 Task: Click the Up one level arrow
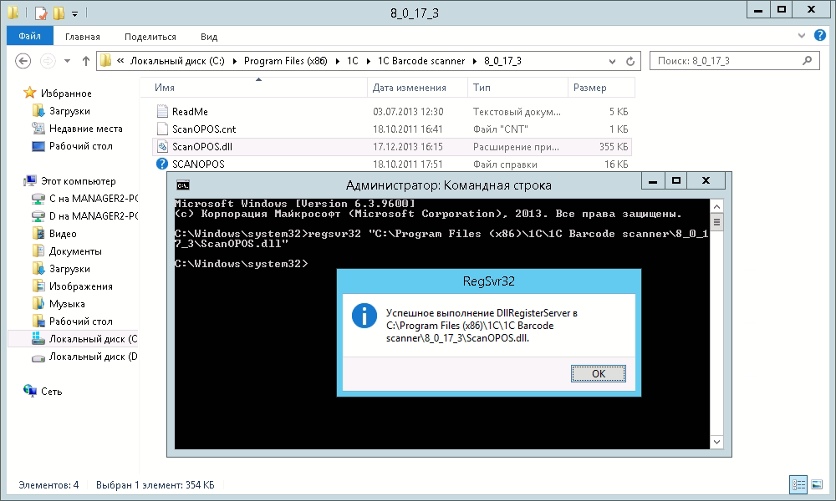point(85,61)
